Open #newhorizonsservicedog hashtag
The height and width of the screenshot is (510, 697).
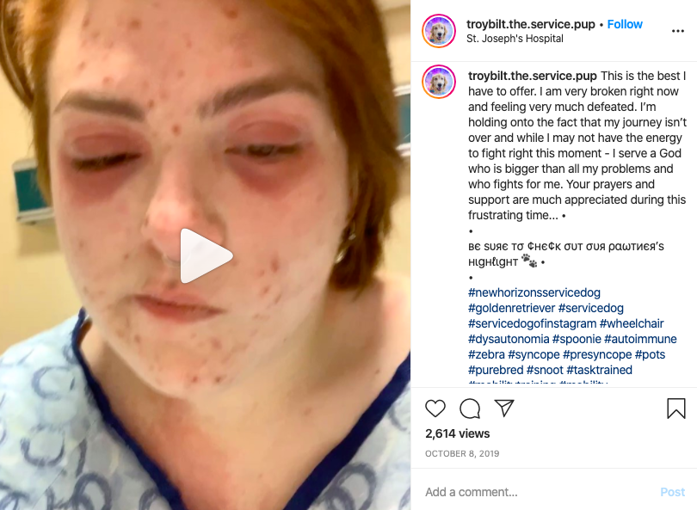click(534, 292)
